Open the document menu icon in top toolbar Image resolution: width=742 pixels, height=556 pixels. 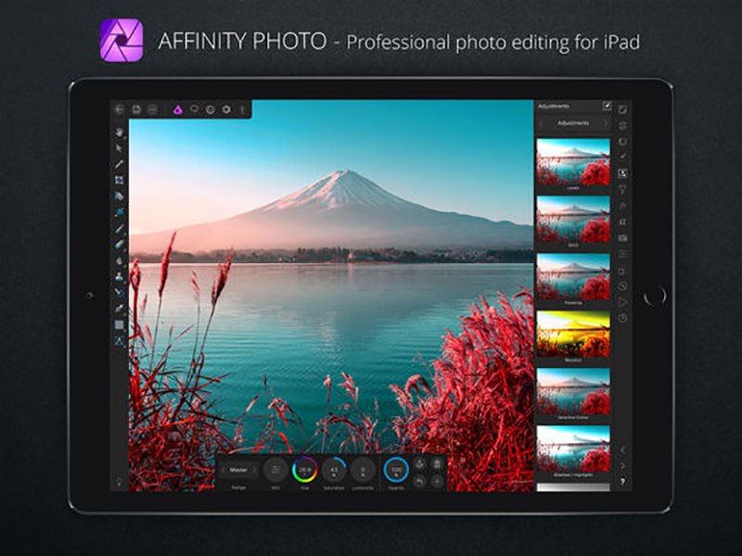click(135, 109)
